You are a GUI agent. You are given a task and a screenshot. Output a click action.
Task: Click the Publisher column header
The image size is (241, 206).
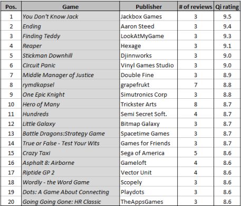point(149,7)
